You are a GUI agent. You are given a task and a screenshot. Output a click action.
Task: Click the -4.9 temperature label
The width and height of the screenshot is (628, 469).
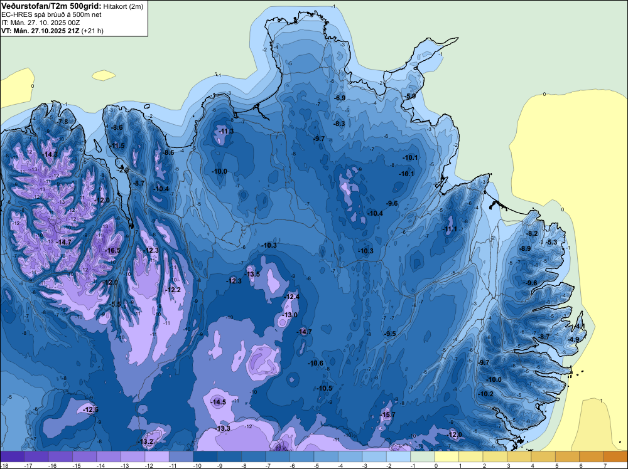573,339
